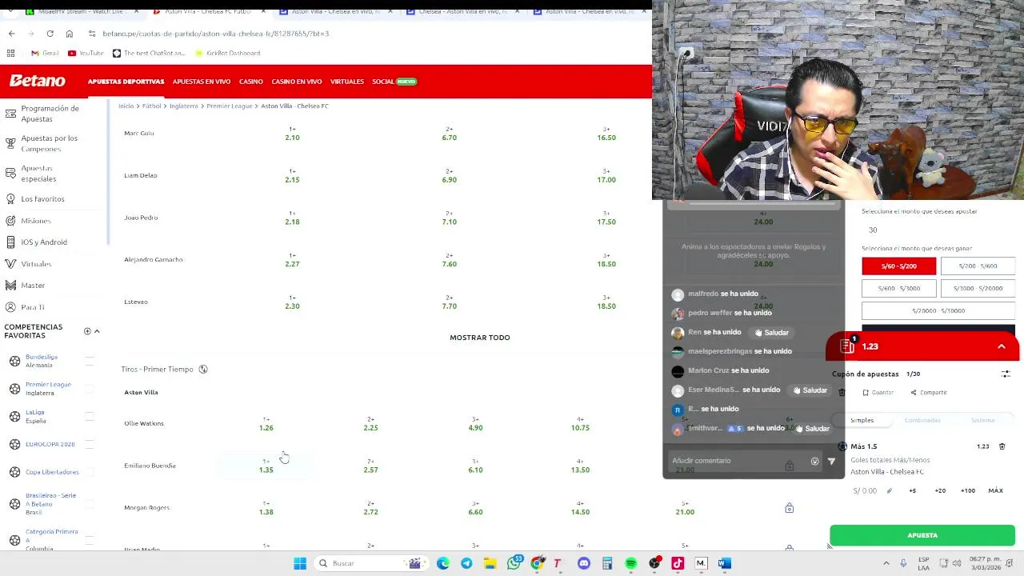The height and width of the screenshot is (576, 1024).
Task: Collapse the bet slip with chevron
Action: (1001, 346)
